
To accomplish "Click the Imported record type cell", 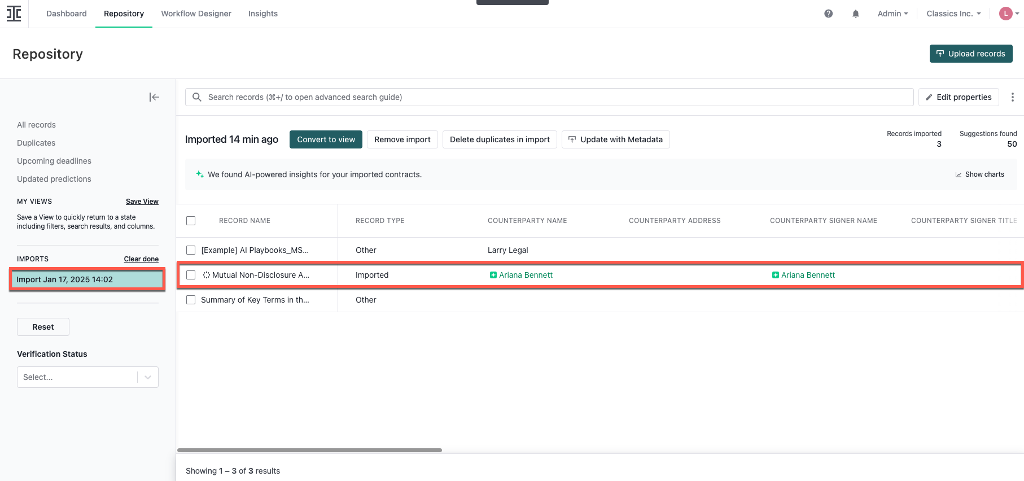I will point(372,275).
